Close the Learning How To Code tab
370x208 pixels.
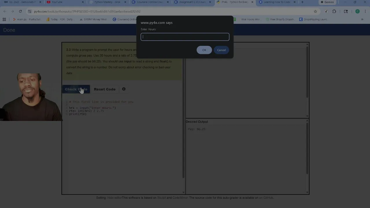[x=295, y=2]
